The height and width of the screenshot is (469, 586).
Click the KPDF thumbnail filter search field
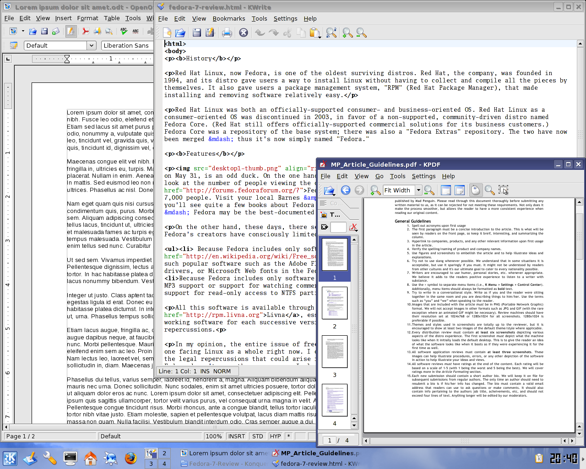(x=338, y=227)
